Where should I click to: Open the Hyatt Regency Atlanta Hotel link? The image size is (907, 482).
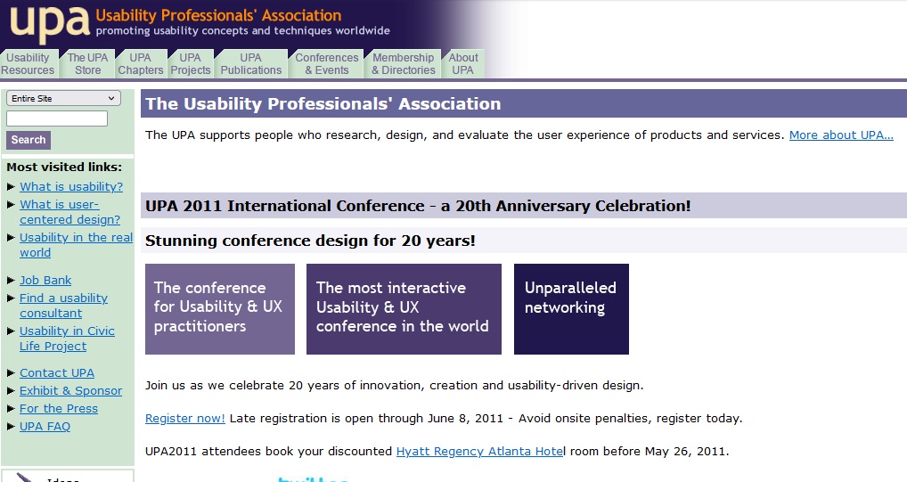(x=480, y=452)
